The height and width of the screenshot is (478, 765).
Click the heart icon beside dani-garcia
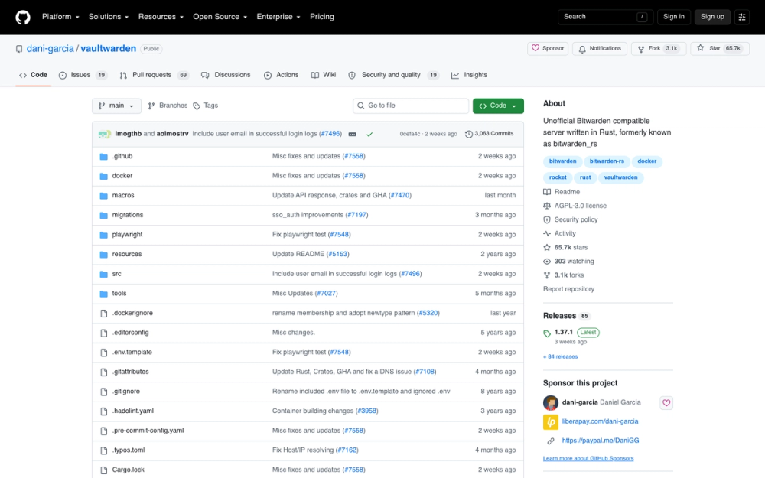[666, 403]
